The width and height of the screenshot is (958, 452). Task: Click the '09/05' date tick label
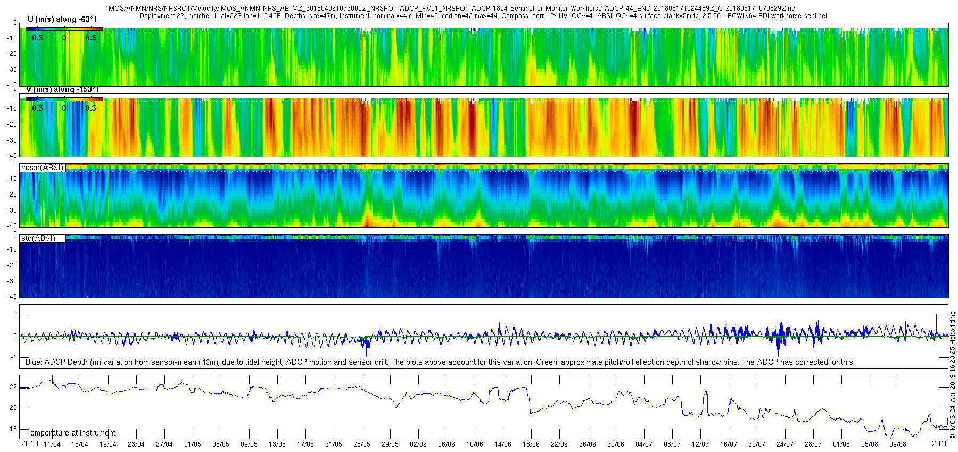tap(249, 445)
